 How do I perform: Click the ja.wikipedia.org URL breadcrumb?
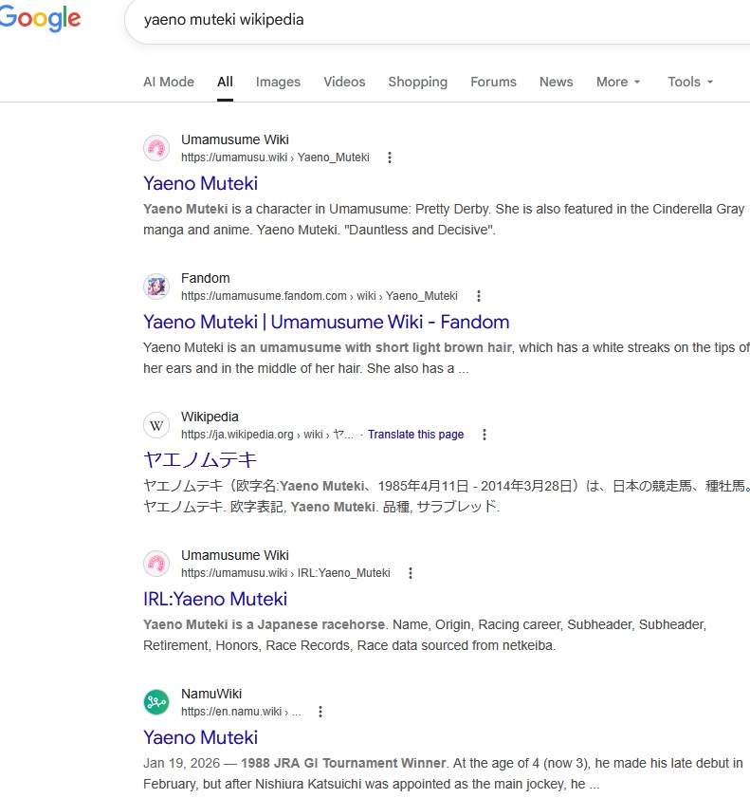coord(267,435)
